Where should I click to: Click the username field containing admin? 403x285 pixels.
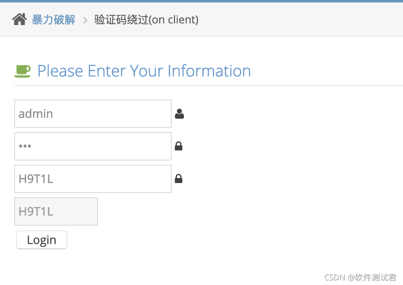pos(93,113)
